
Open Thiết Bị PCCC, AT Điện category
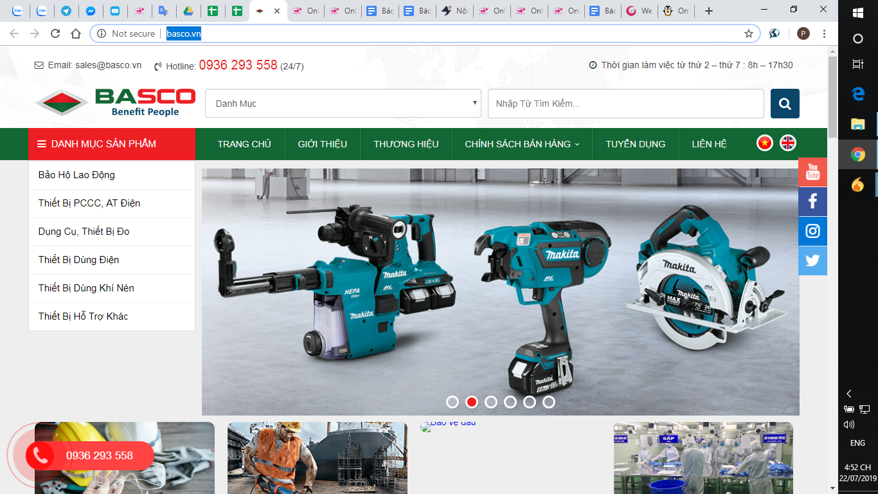click(112, 203)
